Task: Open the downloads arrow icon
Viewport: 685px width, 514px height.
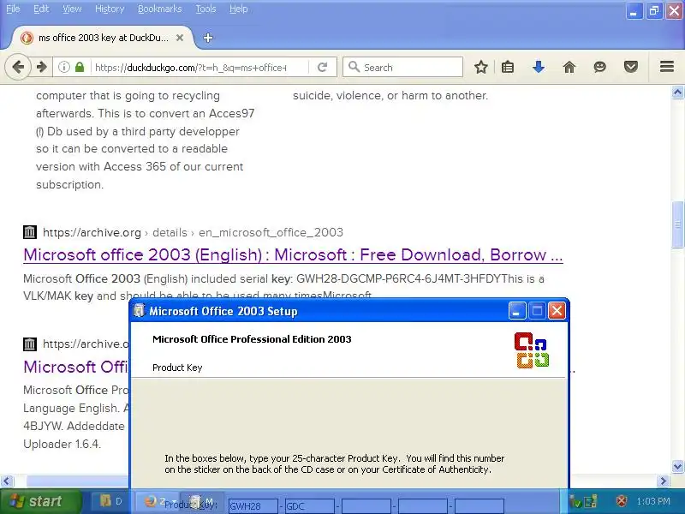Action: [539, 68]
